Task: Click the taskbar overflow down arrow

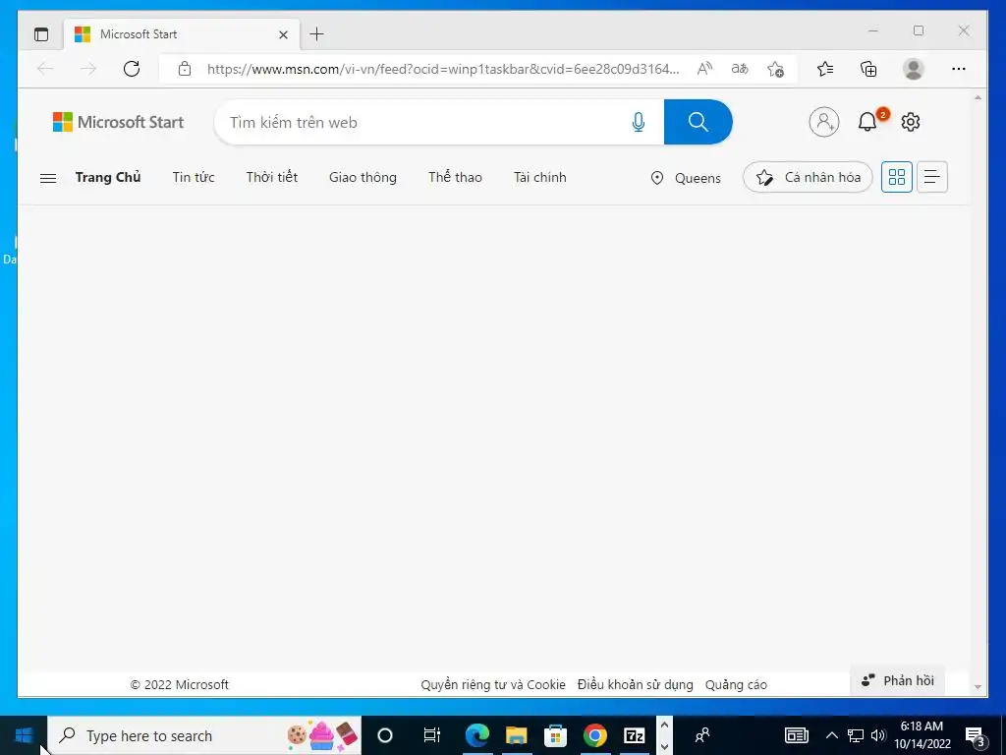Action: 665,746
